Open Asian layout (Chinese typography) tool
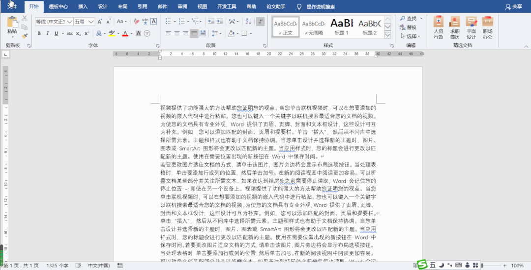531x270 pixels. click(x=232, y=22)
